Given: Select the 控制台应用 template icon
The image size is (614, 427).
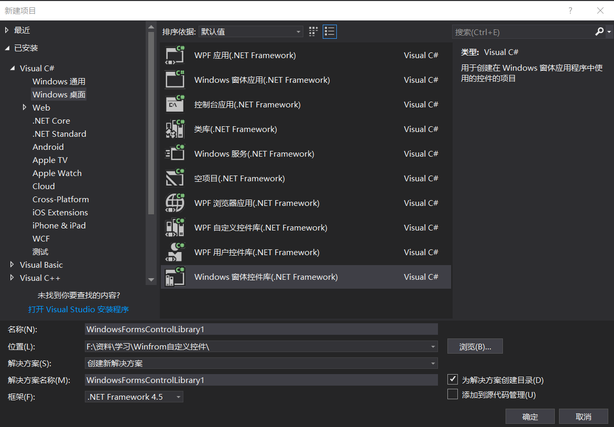Looking at the screenshot, I should pyautogui.click(x=174, y=104).
